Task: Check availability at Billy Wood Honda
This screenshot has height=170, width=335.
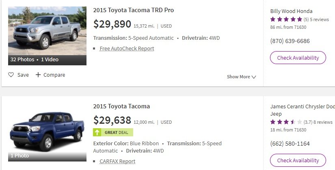Action: pyautogui.click(x=298, y=58)
